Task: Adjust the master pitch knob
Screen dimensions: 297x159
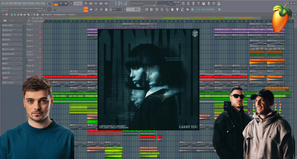Action: [x=49, y=9]
